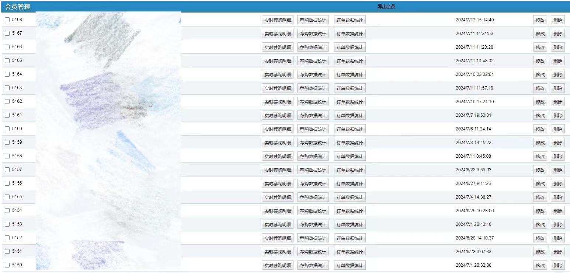570x273 pixels.
Task: Click 导出会员 in the header bar
Action: coord(386,7)
